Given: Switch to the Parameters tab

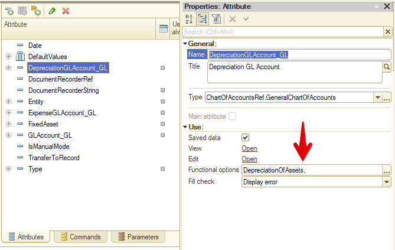Looking at the screenshot, I should (x=138, y=237).
